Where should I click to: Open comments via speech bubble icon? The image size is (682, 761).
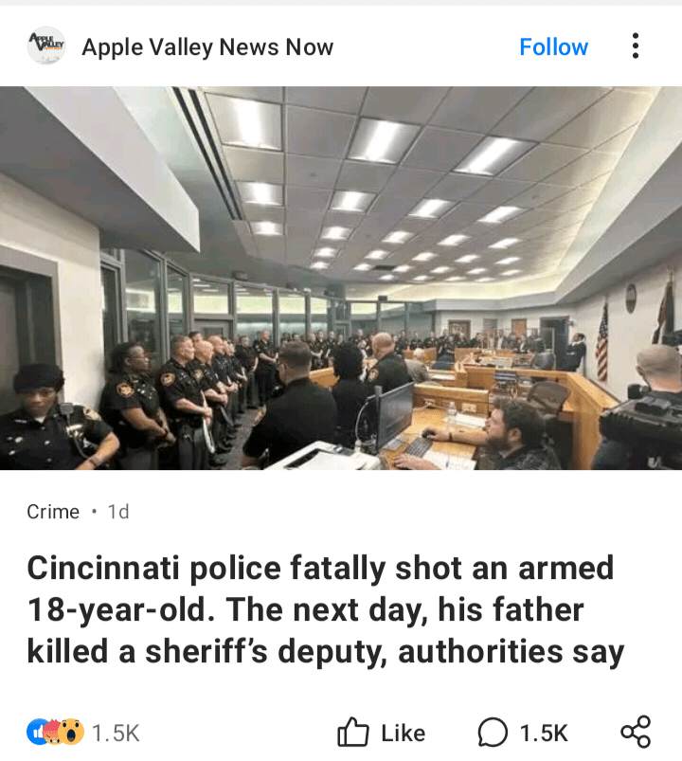[x=493, y=732]
